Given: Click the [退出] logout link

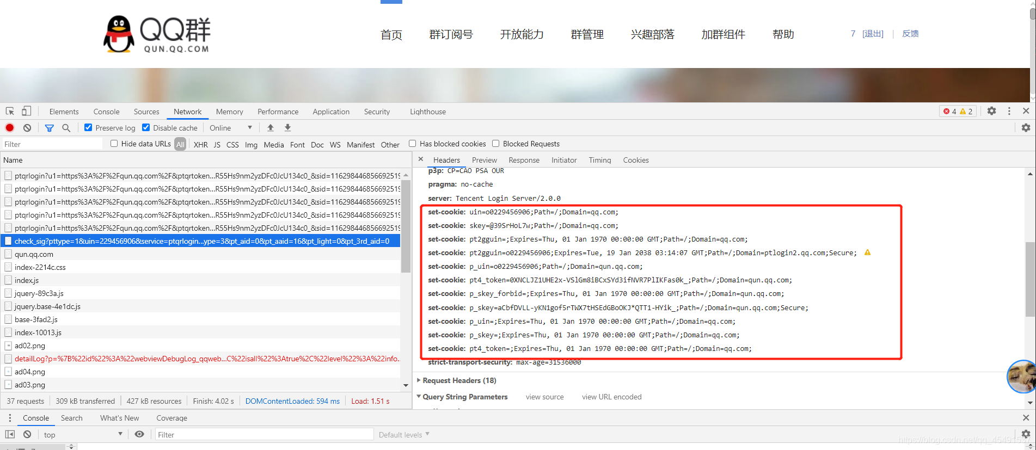Looking at the screenshot, I should click(x=873, y=34).
